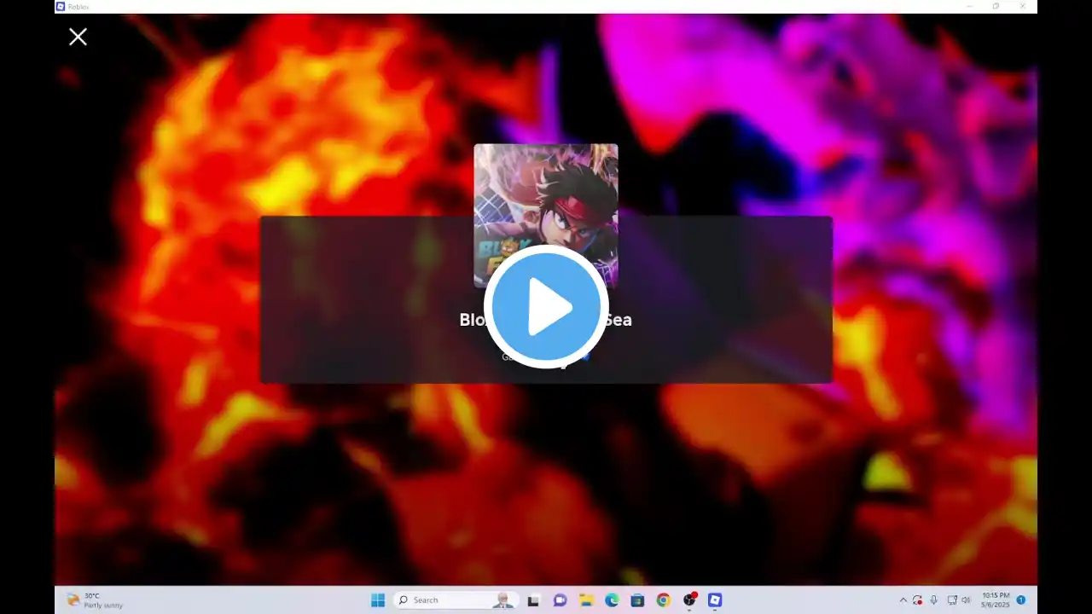Open the blue notification count badge
Screen dimensions: 1092x614
[1021, 600]
